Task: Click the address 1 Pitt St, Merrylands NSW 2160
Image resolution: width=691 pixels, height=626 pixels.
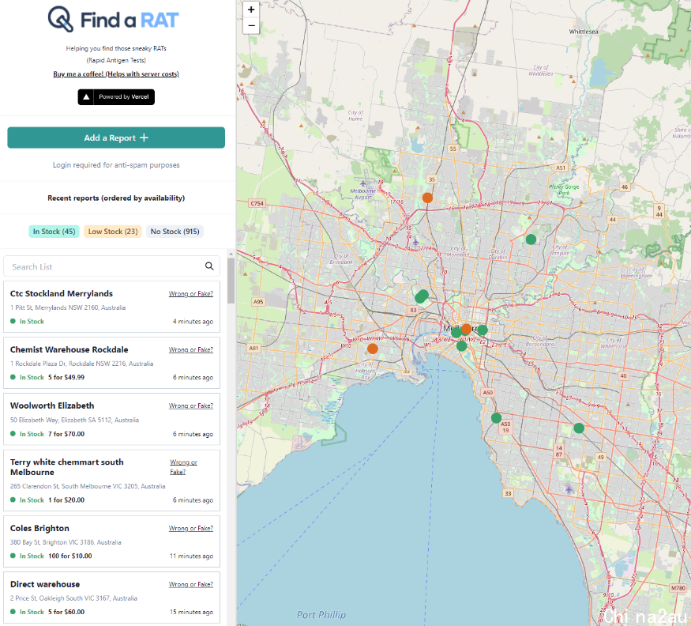Action: (x=68, y=307)
